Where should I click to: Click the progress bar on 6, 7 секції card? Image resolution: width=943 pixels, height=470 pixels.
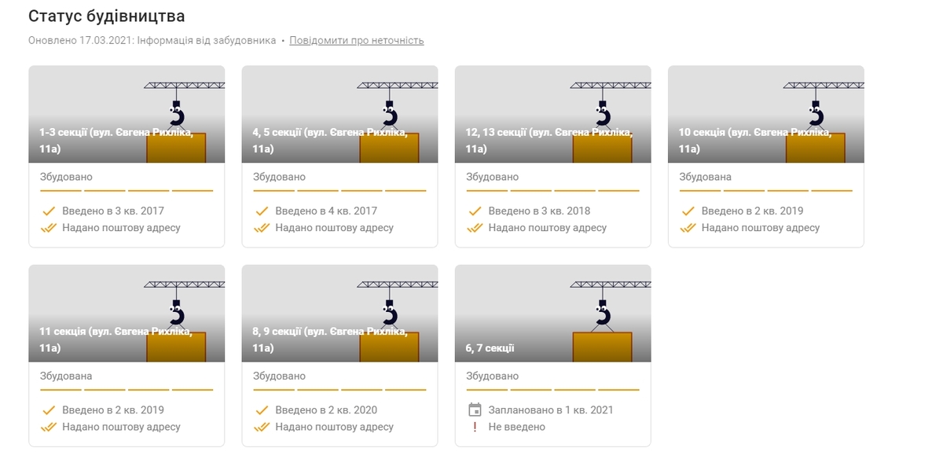tap(552, 389)
